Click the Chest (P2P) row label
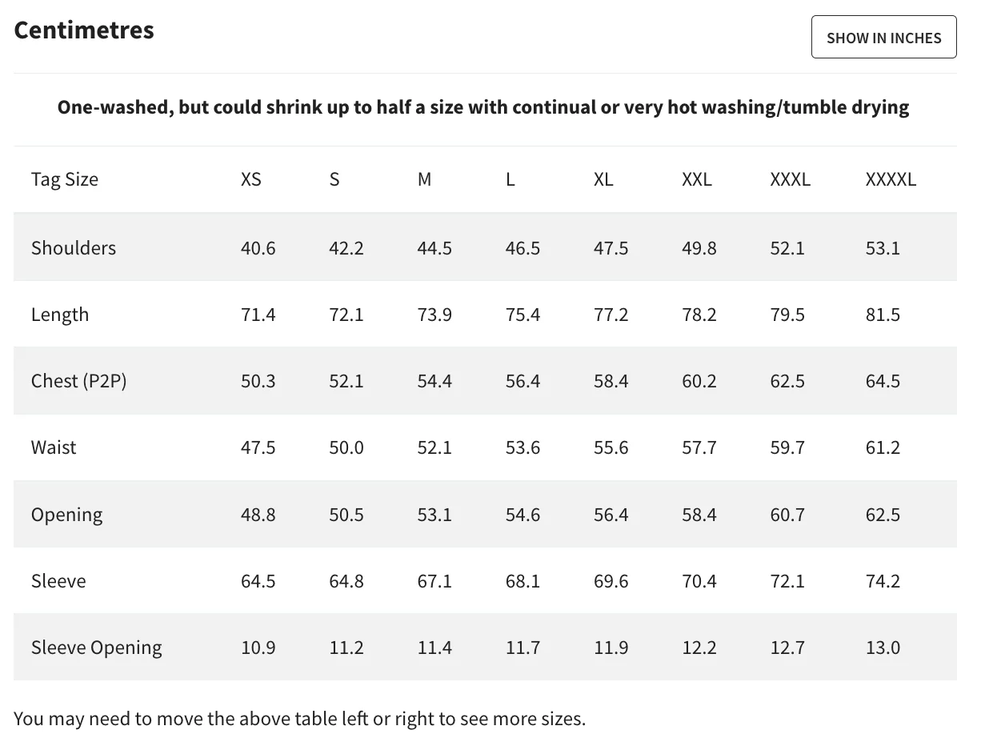Image resolution: width=981 pixels, height=746 pixels. pyautogui.click(x=79, y=381)
